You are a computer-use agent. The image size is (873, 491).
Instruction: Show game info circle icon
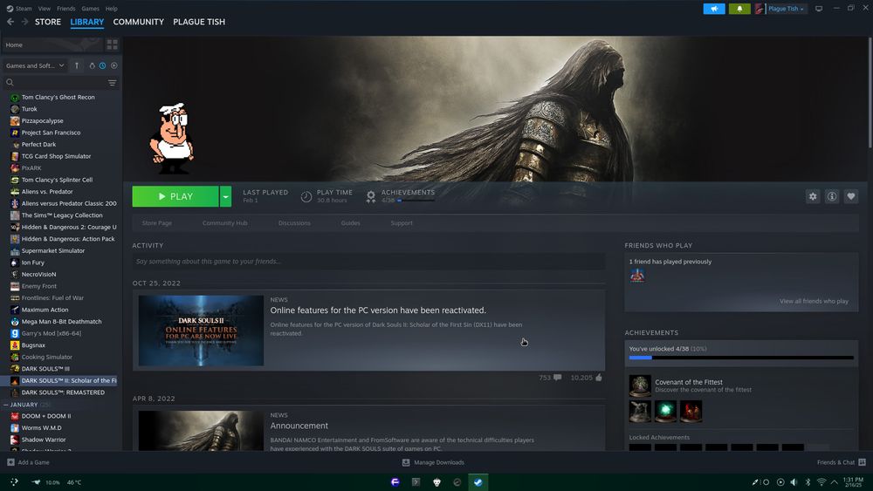coord(832,196)
